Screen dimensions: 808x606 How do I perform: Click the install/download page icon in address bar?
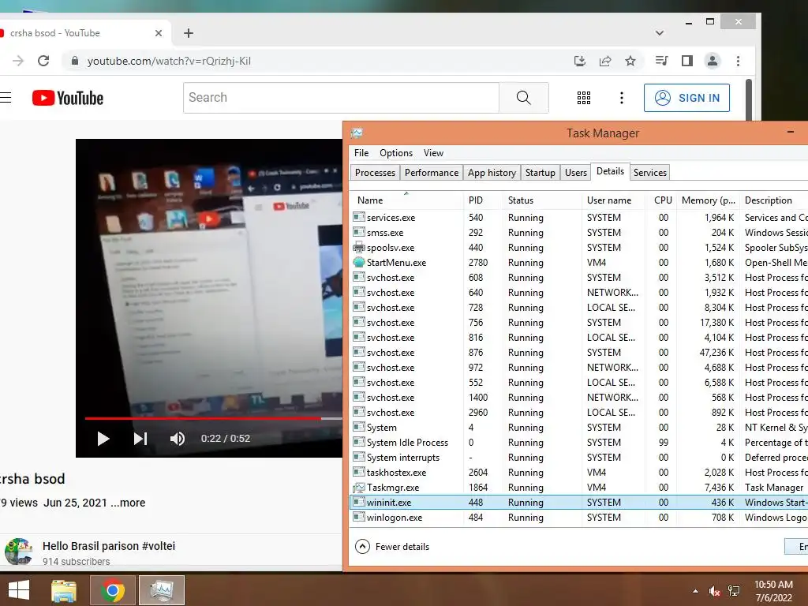580,61
